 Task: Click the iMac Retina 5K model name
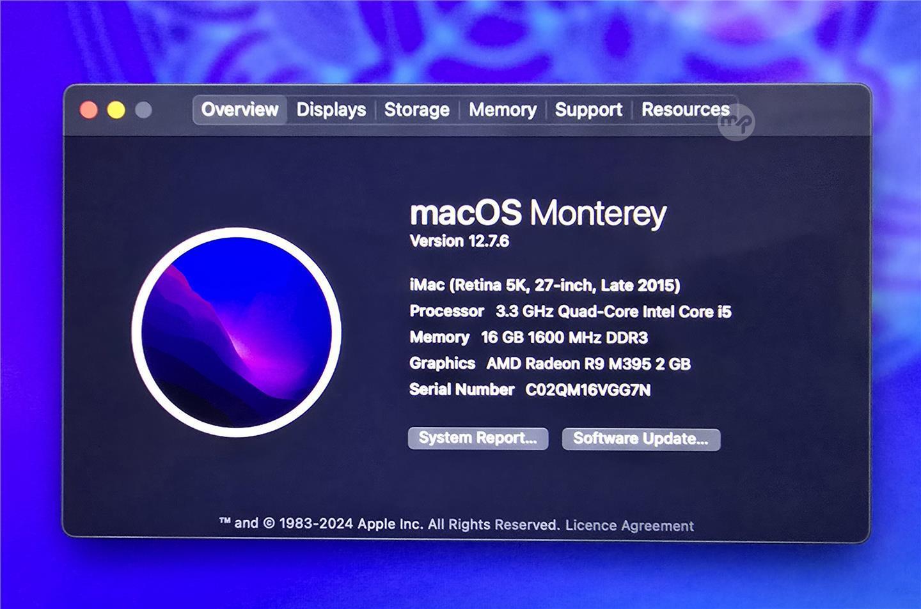[x=544, y=285]
